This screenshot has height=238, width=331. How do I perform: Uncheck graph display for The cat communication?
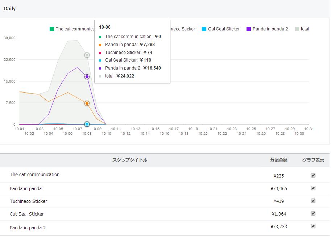(x=313, y=175)
